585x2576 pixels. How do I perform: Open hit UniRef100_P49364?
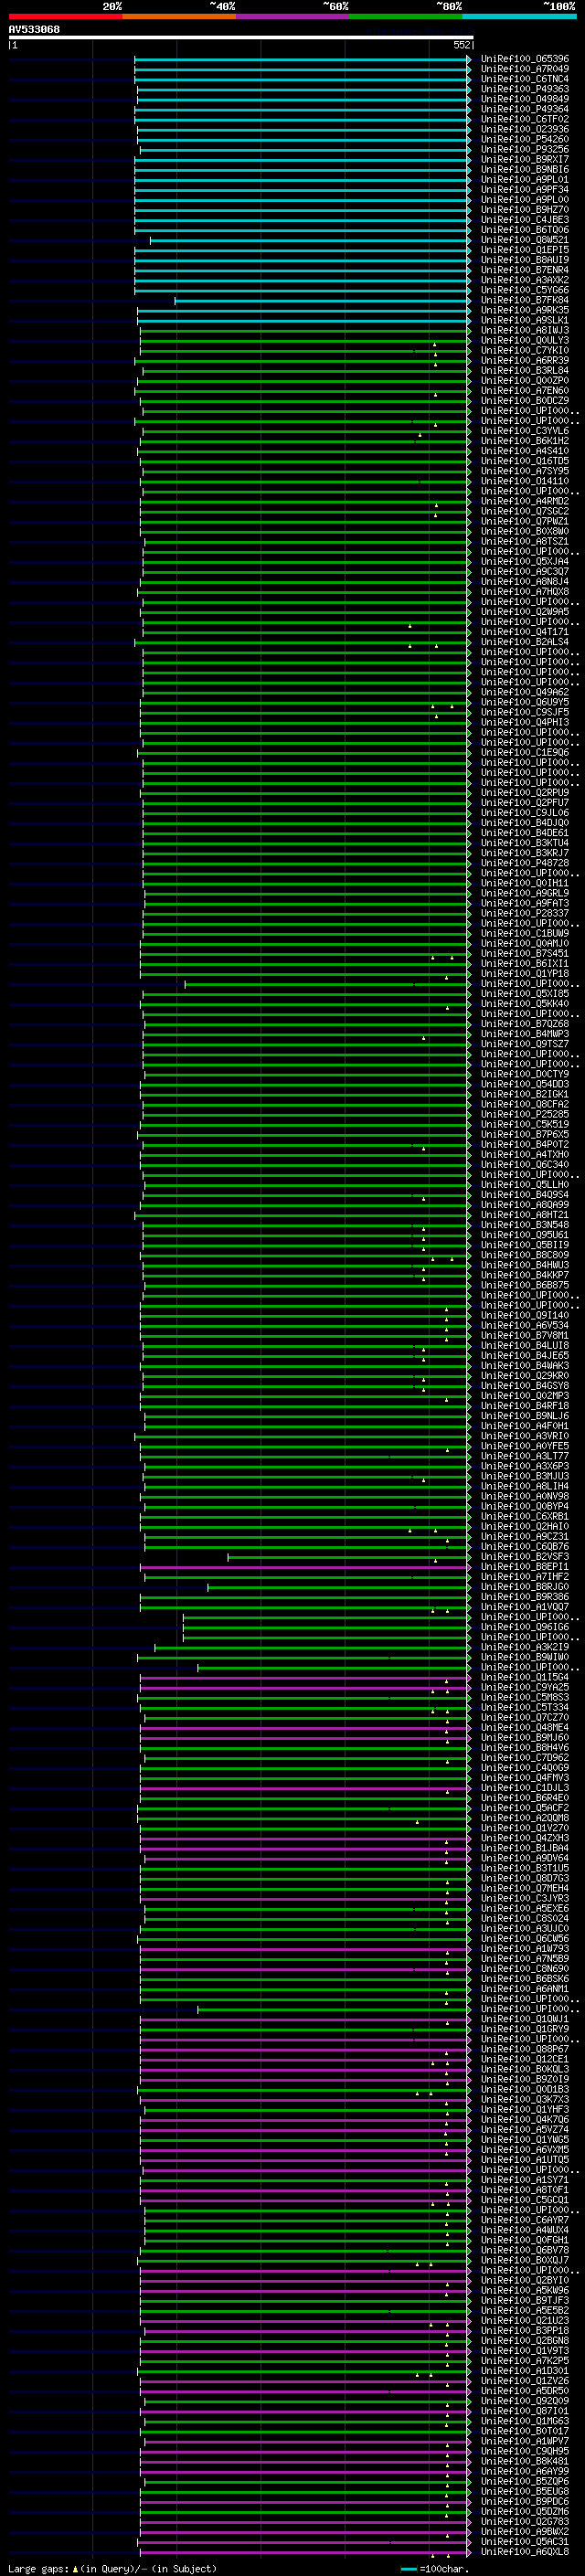tap(525, 109)
